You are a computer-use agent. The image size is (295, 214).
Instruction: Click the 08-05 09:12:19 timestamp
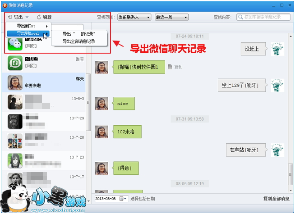coord(189,184)
